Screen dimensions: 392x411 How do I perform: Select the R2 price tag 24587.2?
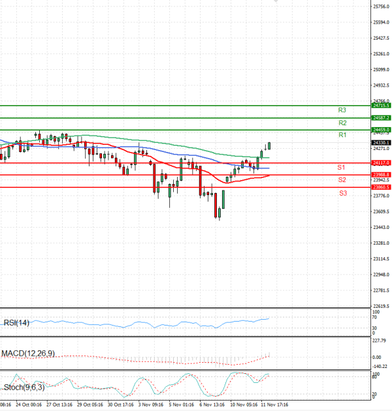[x=381, y=117]
